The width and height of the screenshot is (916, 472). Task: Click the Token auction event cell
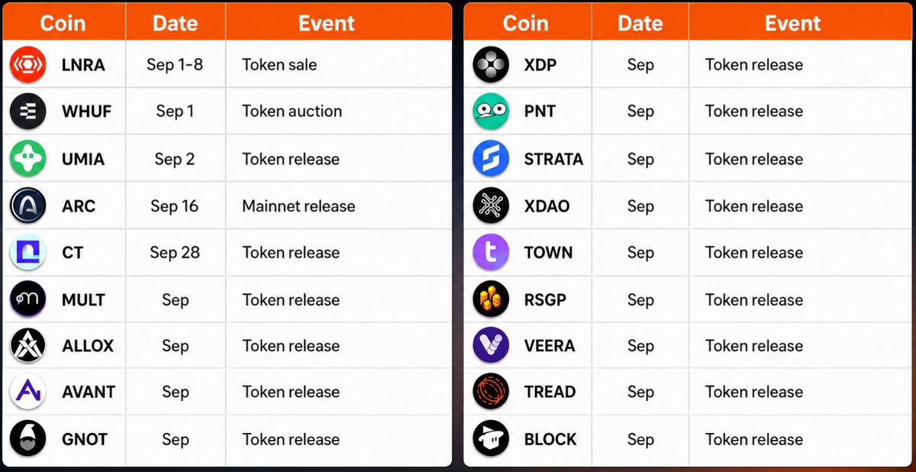pyautogui.click(x=338, y=112)
